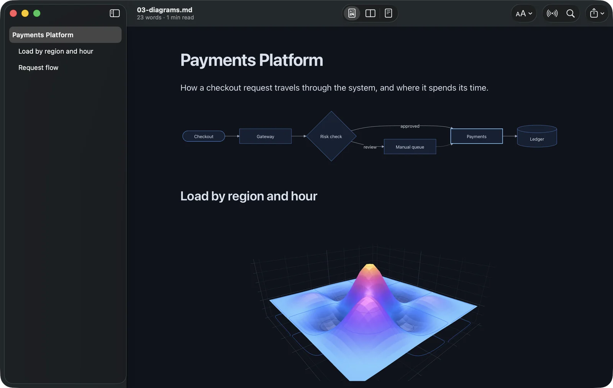Switch to editor-only document view
Screen dimensions: 613x388
pos(388,13)
